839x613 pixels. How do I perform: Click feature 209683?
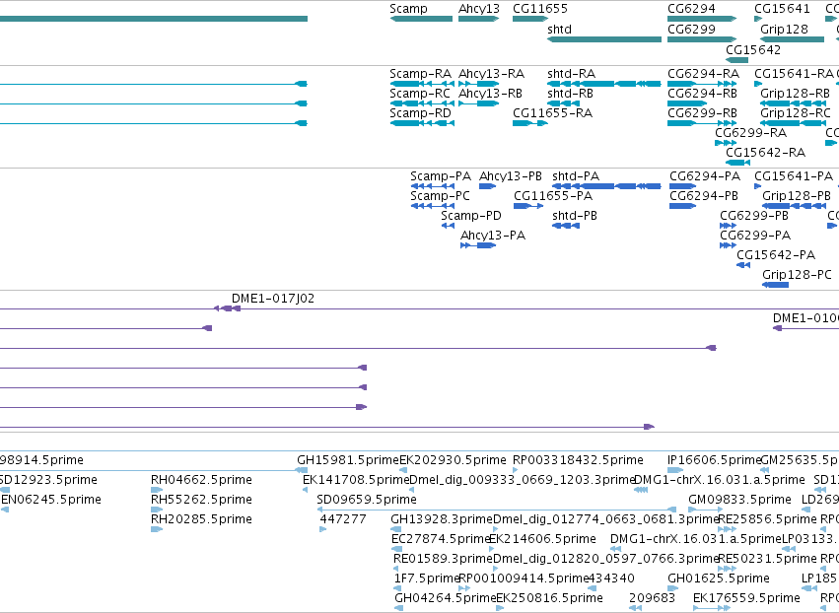pos(635,608)
